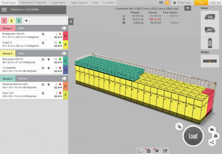Click the warning status icon on Refrigerator XGU24
This screenshot has width=222, height=154.
tap(60, 34)
